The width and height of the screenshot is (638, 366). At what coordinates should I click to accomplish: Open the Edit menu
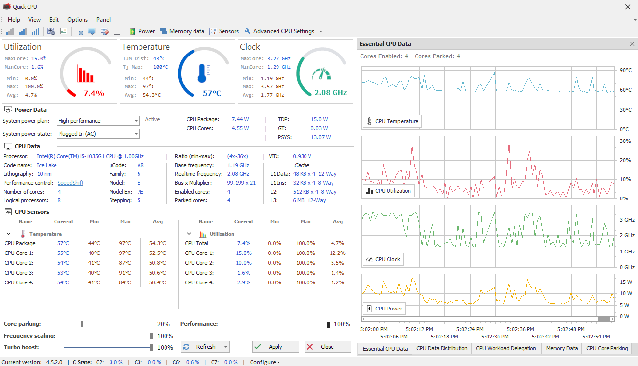pos(54,20)
